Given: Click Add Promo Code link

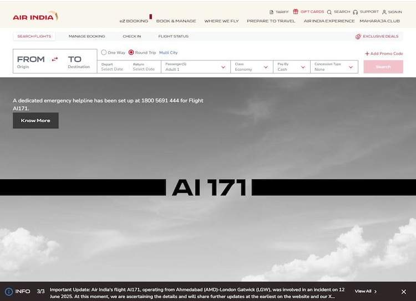Looking at the screenshot, I should point(383,54).
